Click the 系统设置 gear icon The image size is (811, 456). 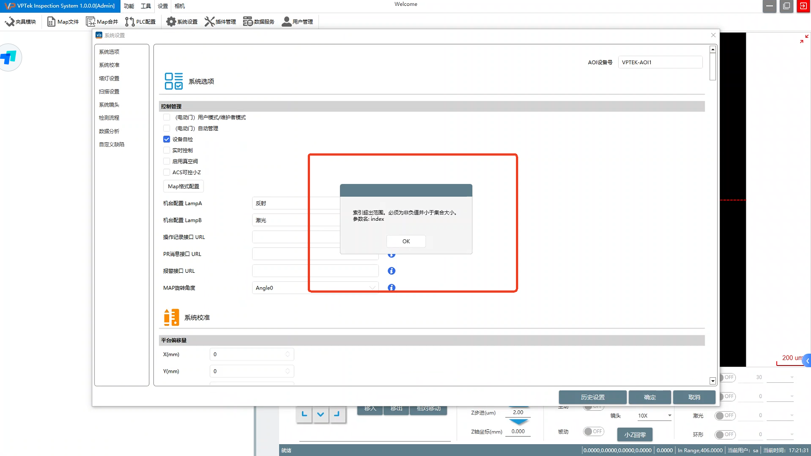pyautogui.click(x=171, y=22)
